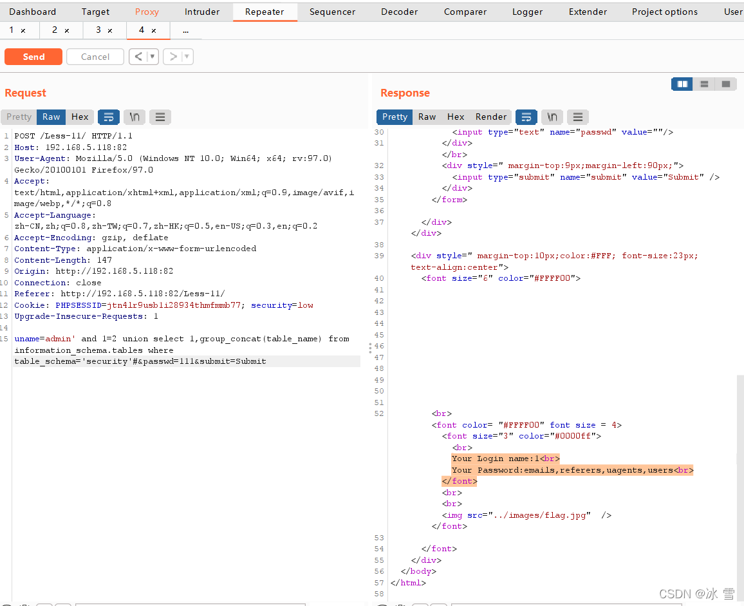
Task: Open the Sequencer tab
Action: (332, 12)
